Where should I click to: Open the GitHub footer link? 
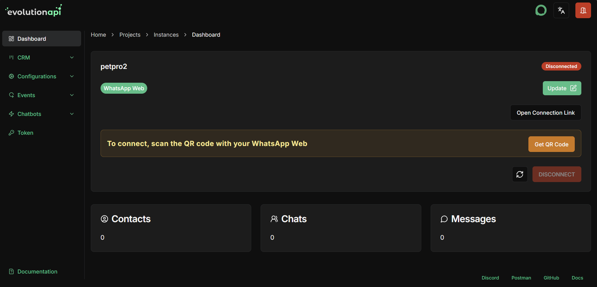tap(551, 278)
